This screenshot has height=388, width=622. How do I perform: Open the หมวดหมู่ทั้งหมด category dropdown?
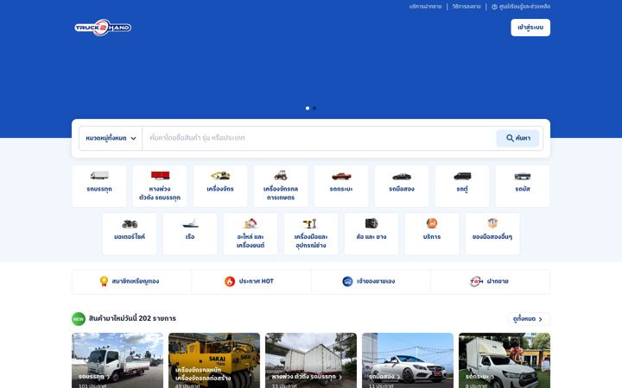point(111,138)
